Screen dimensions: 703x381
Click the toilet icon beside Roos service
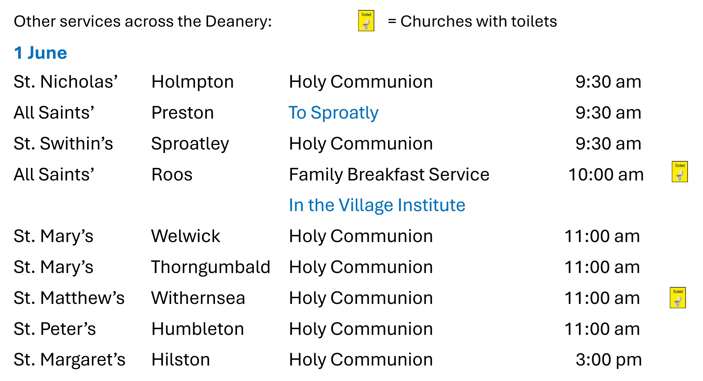679,172
